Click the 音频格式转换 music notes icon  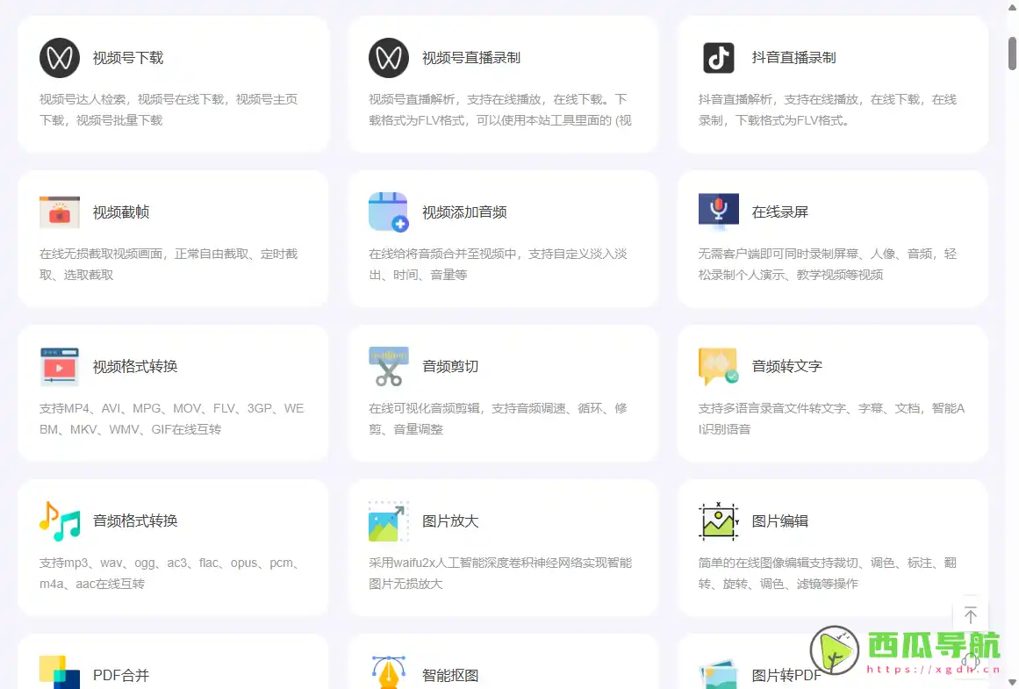60,520
